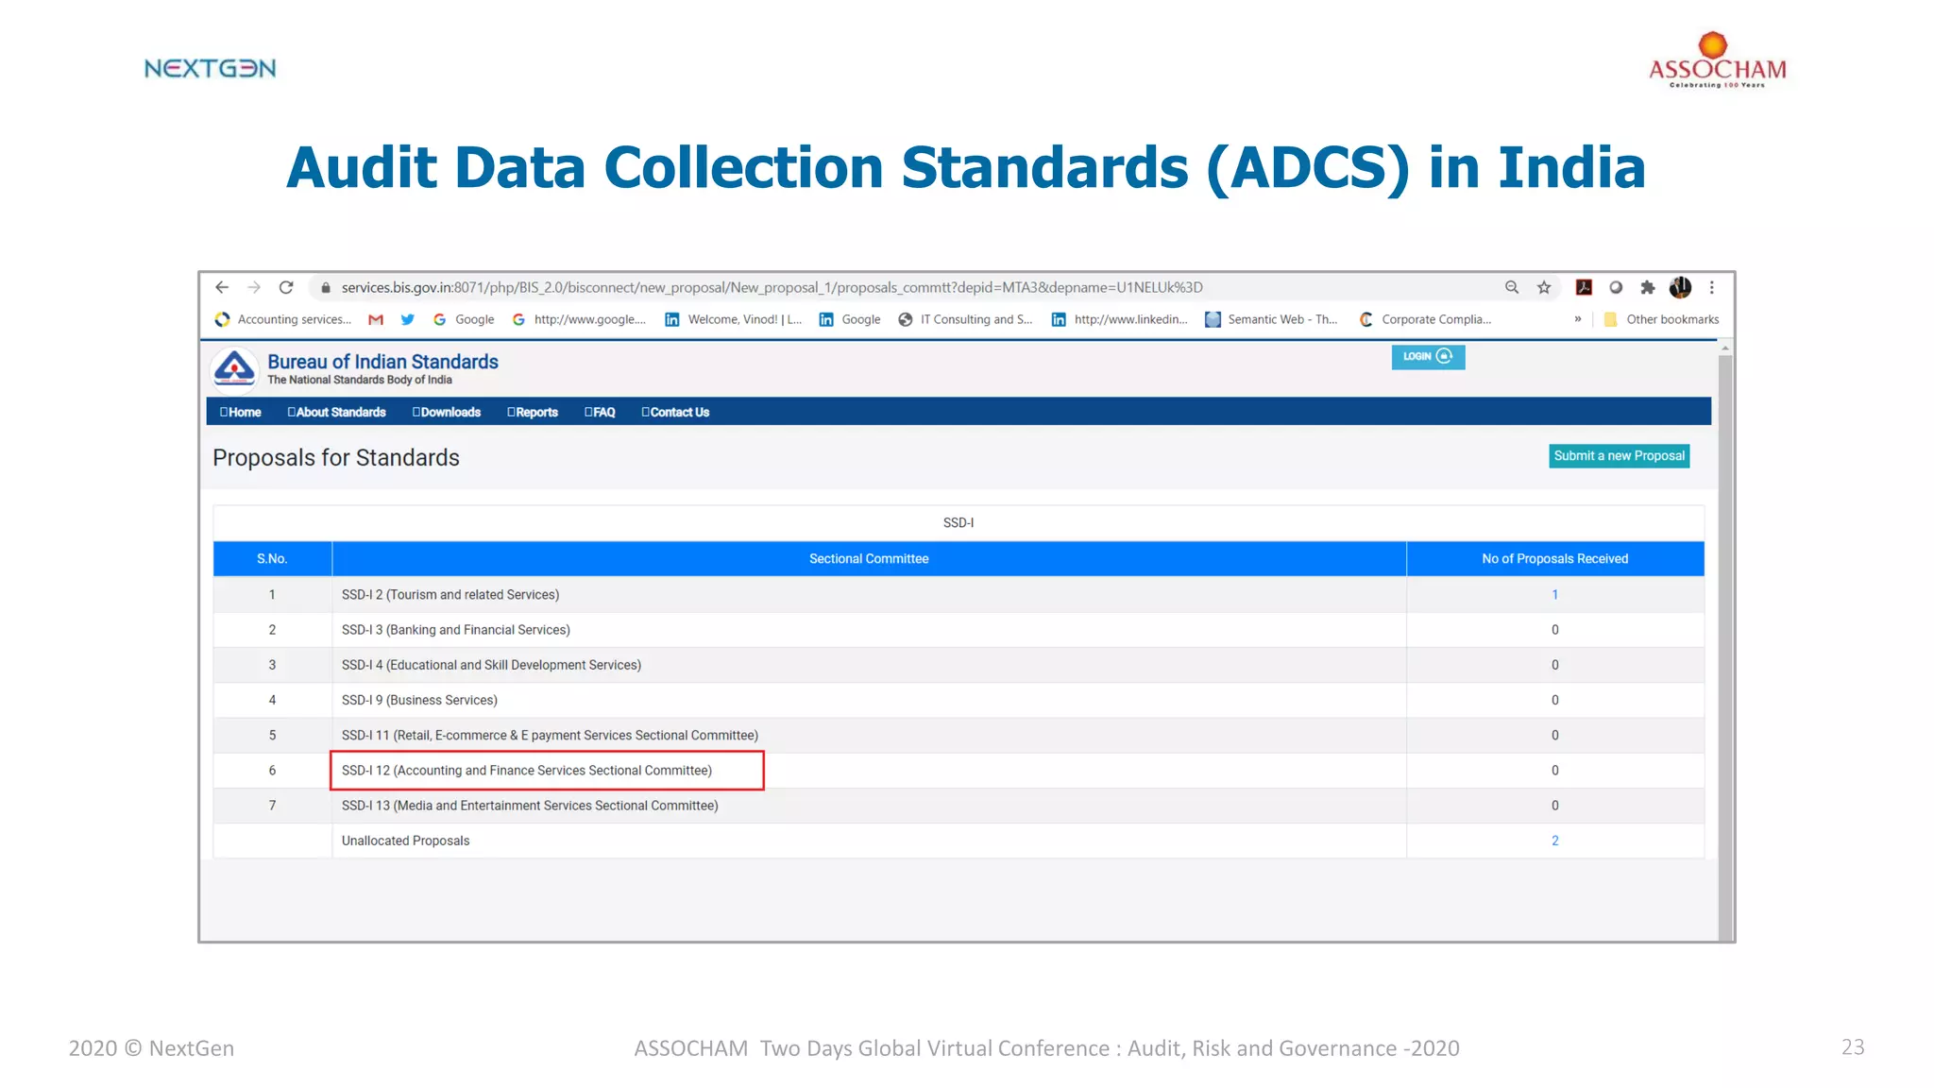
Task: Open the Accounting services bookmark
Action: tap(283, 319)
